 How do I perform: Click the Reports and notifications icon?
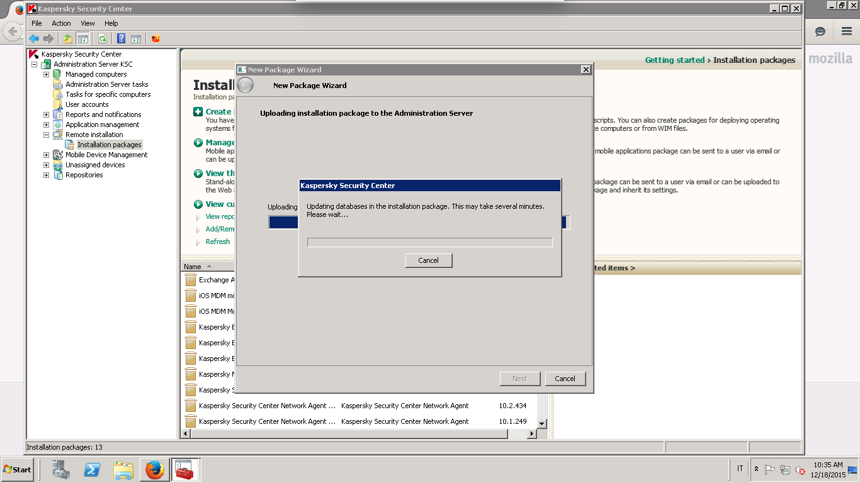[58, 114]
